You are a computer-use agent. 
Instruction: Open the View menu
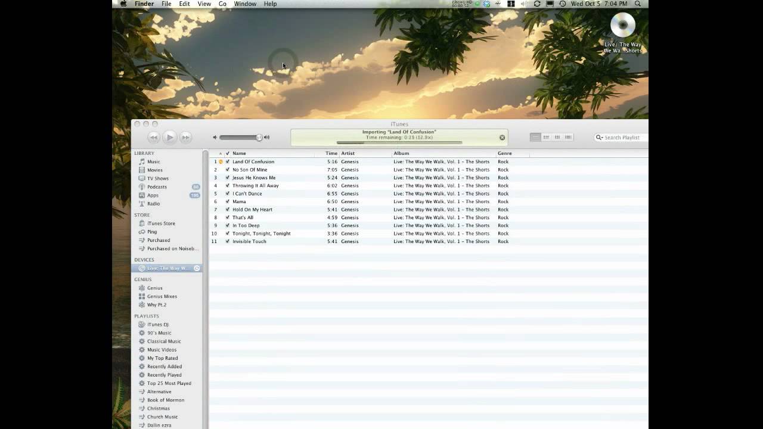click(204, 4)
